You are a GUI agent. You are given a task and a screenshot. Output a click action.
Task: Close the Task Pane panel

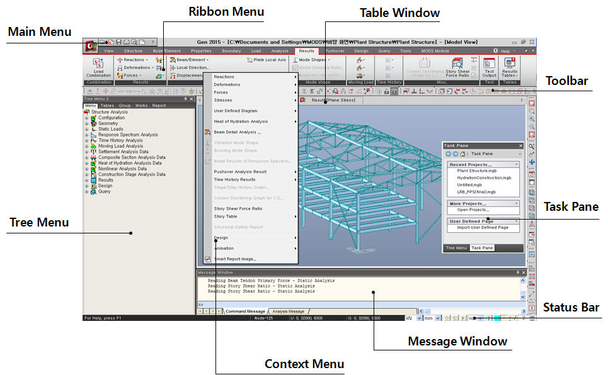point(520,146)
